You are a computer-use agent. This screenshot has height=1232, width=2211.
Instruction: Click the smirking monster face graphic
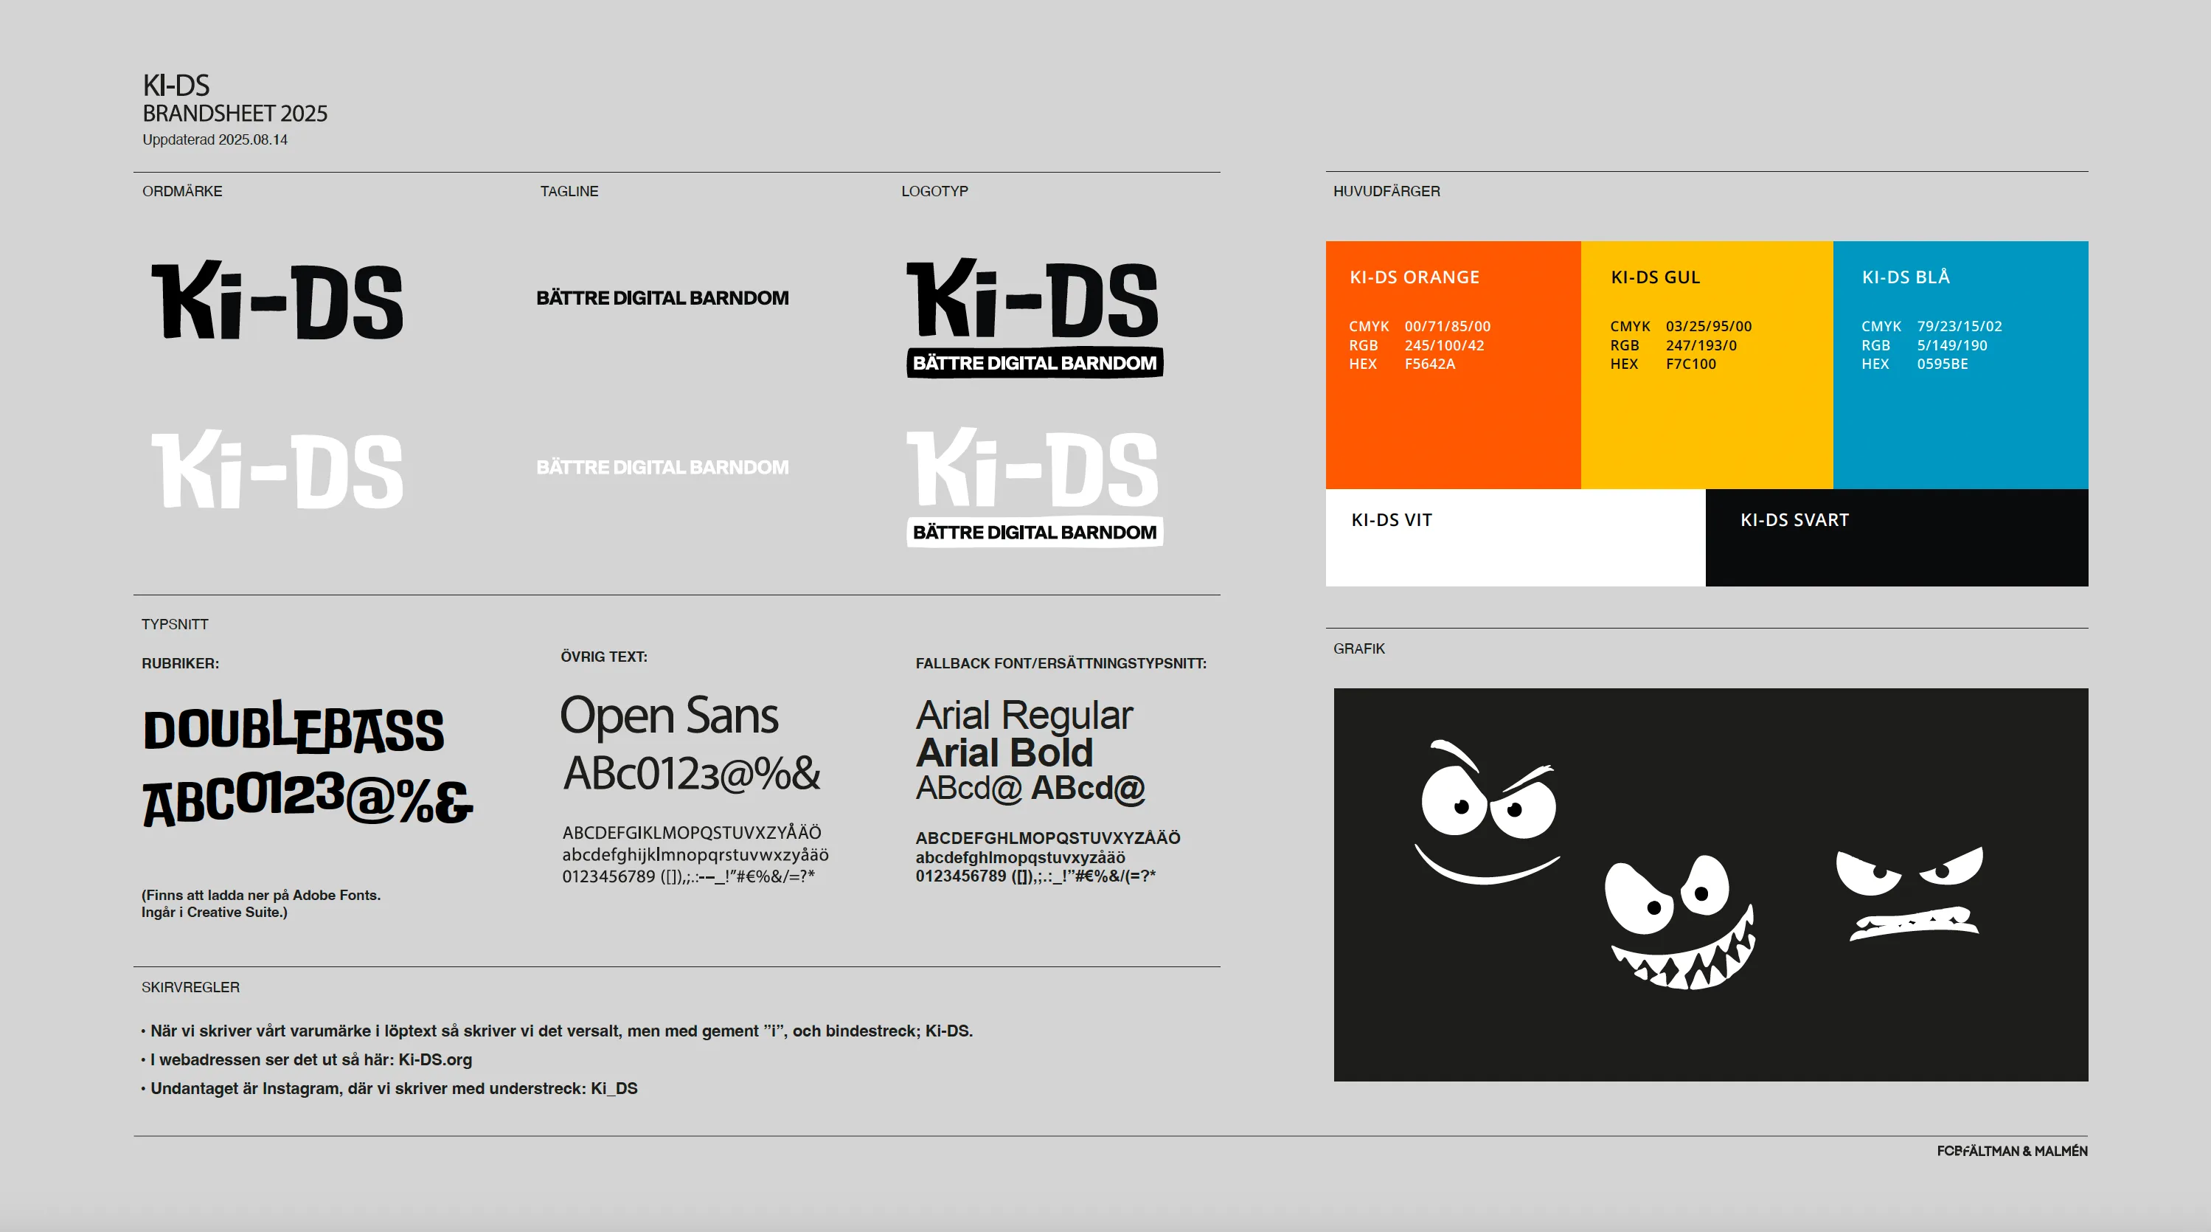coord(1488,811)
